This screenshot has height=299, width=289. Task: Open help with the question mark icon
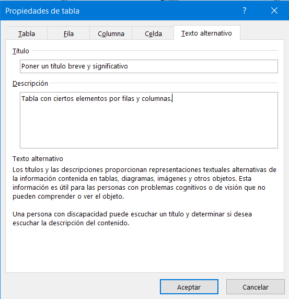pos(245,10)
